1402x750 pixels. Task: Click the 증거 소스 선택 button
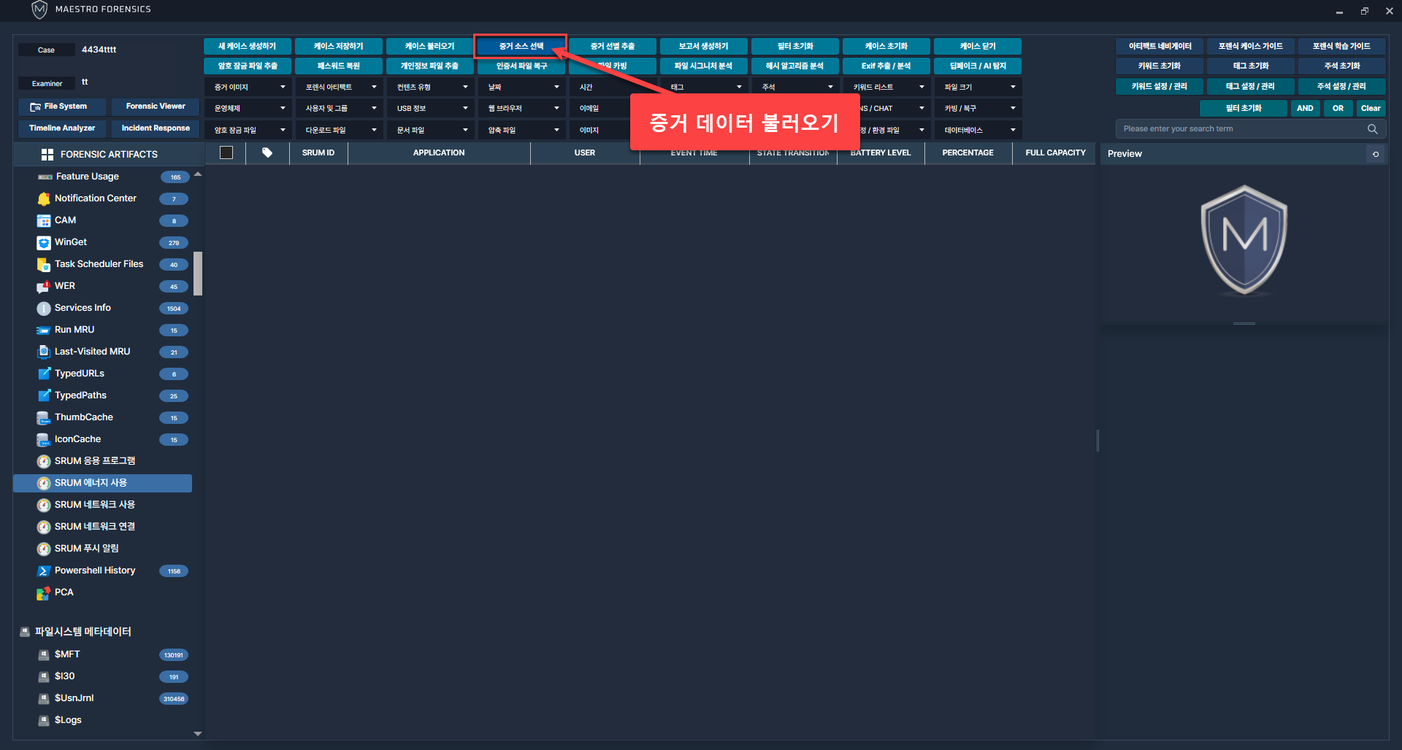(x=521, y=46)
